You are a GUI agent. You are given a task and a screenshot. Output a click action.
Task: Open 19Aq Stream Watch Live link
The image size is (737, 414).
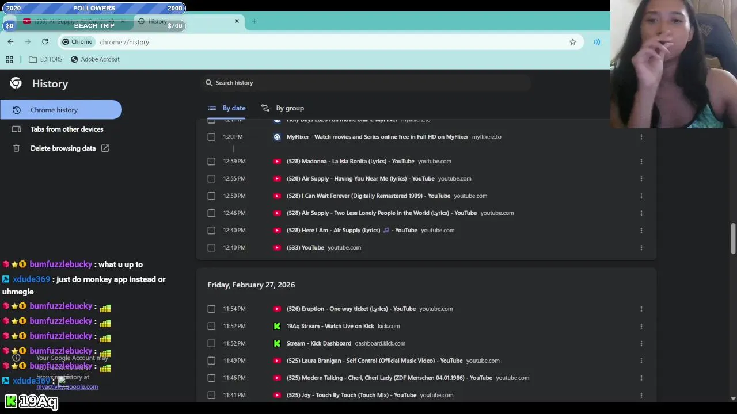point(330,327)
